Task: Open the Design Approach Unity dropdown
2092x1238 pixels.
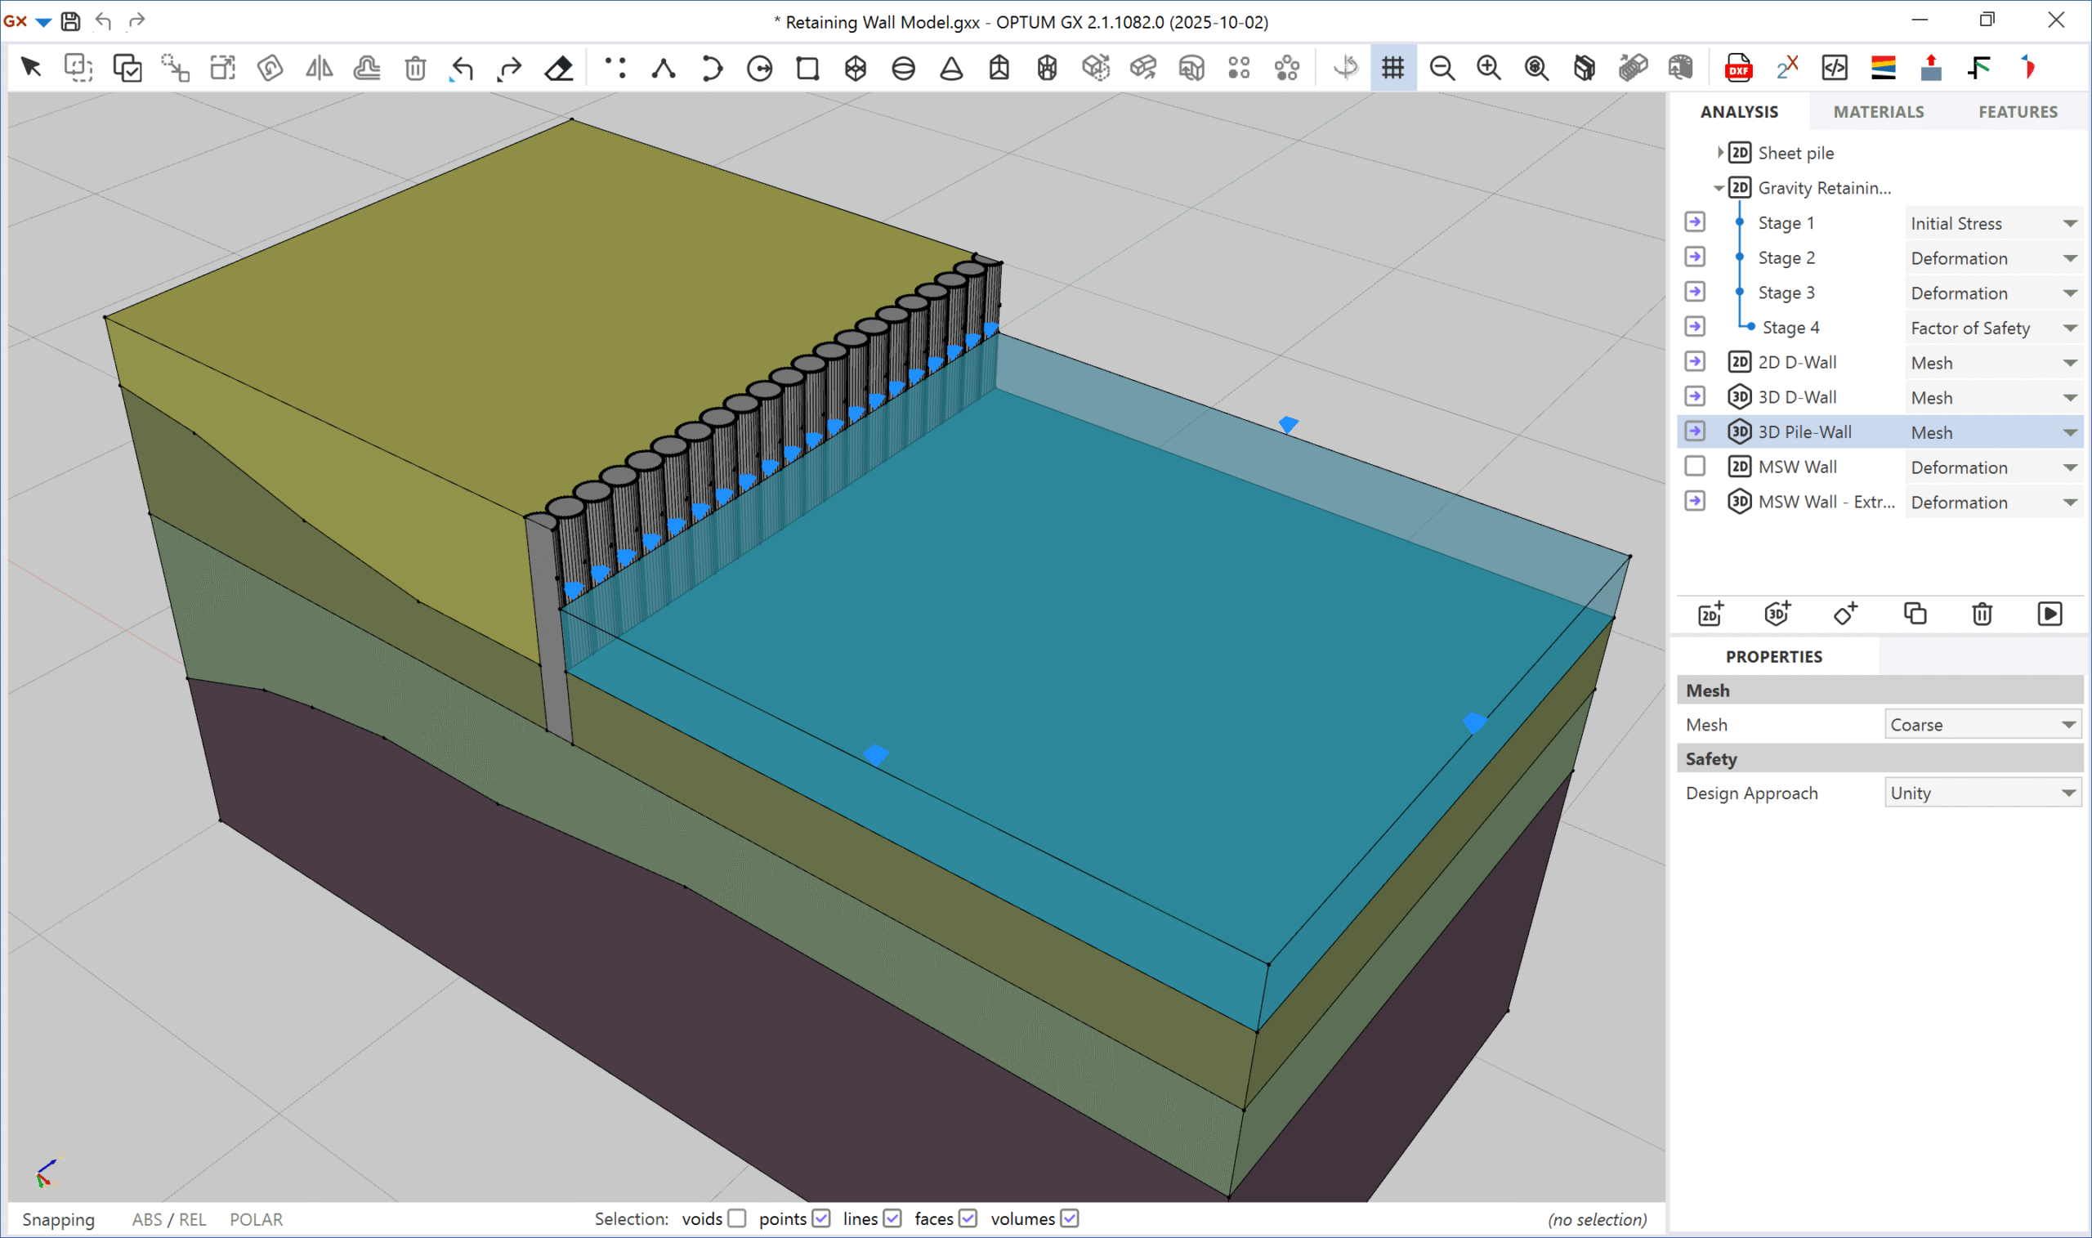Action: [1982, 793]
